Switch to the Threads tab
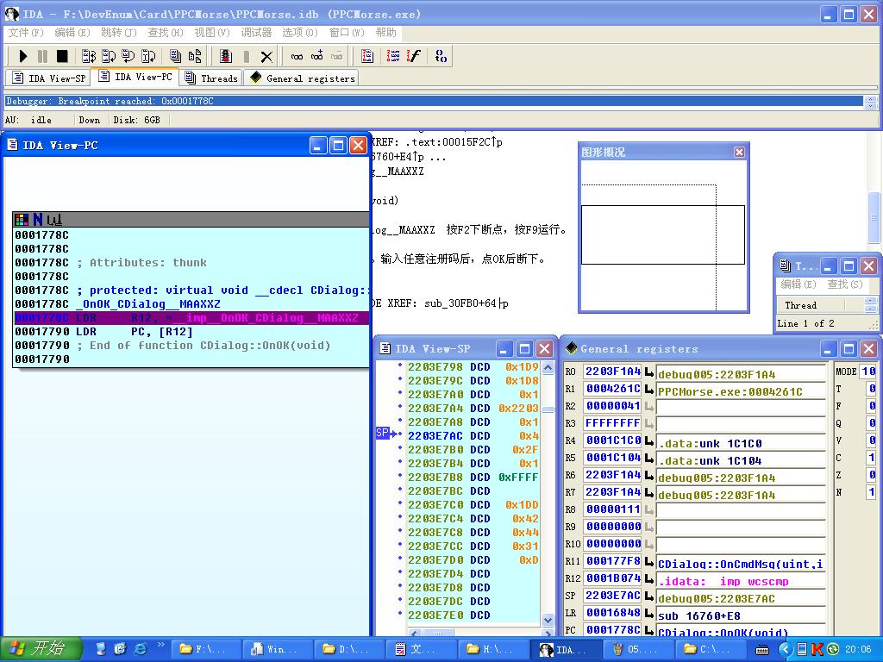 click(211, 78)
